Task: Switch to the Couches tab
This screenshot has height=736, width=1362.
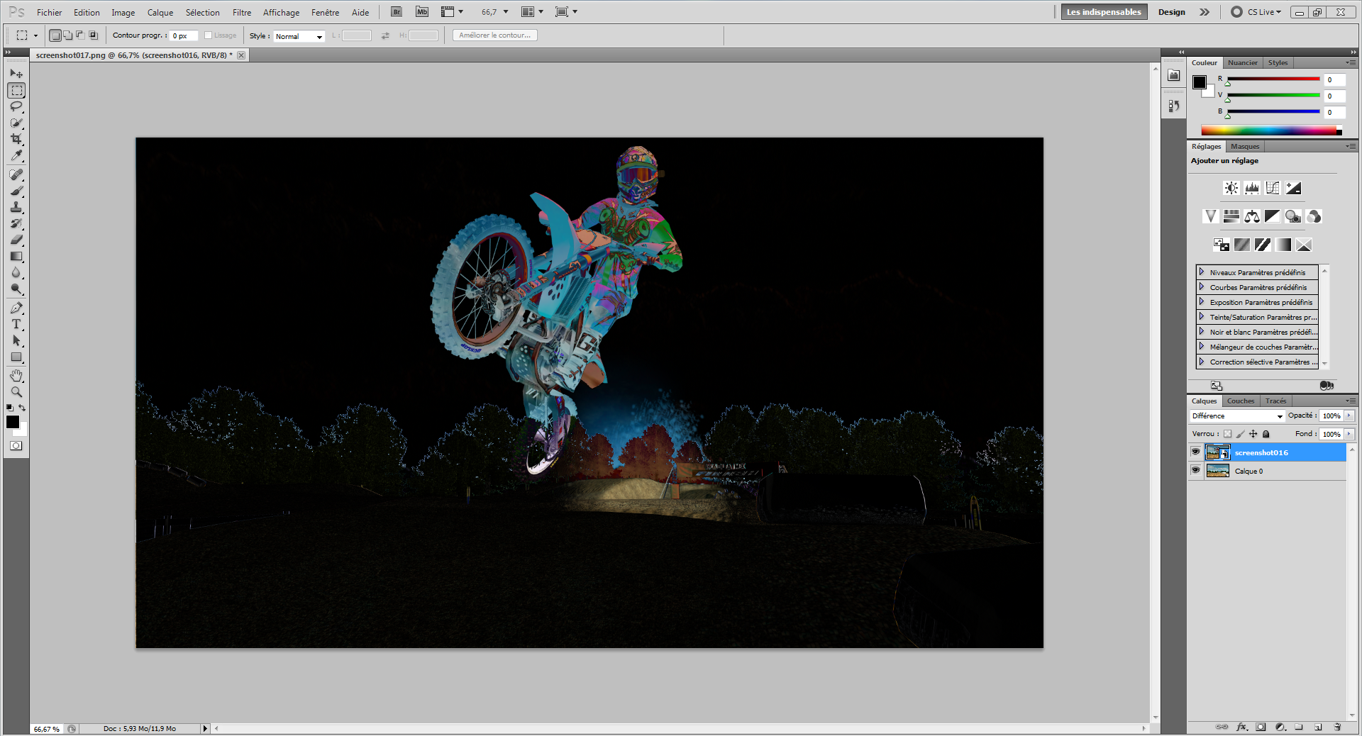Action: tap(1240, 401)
